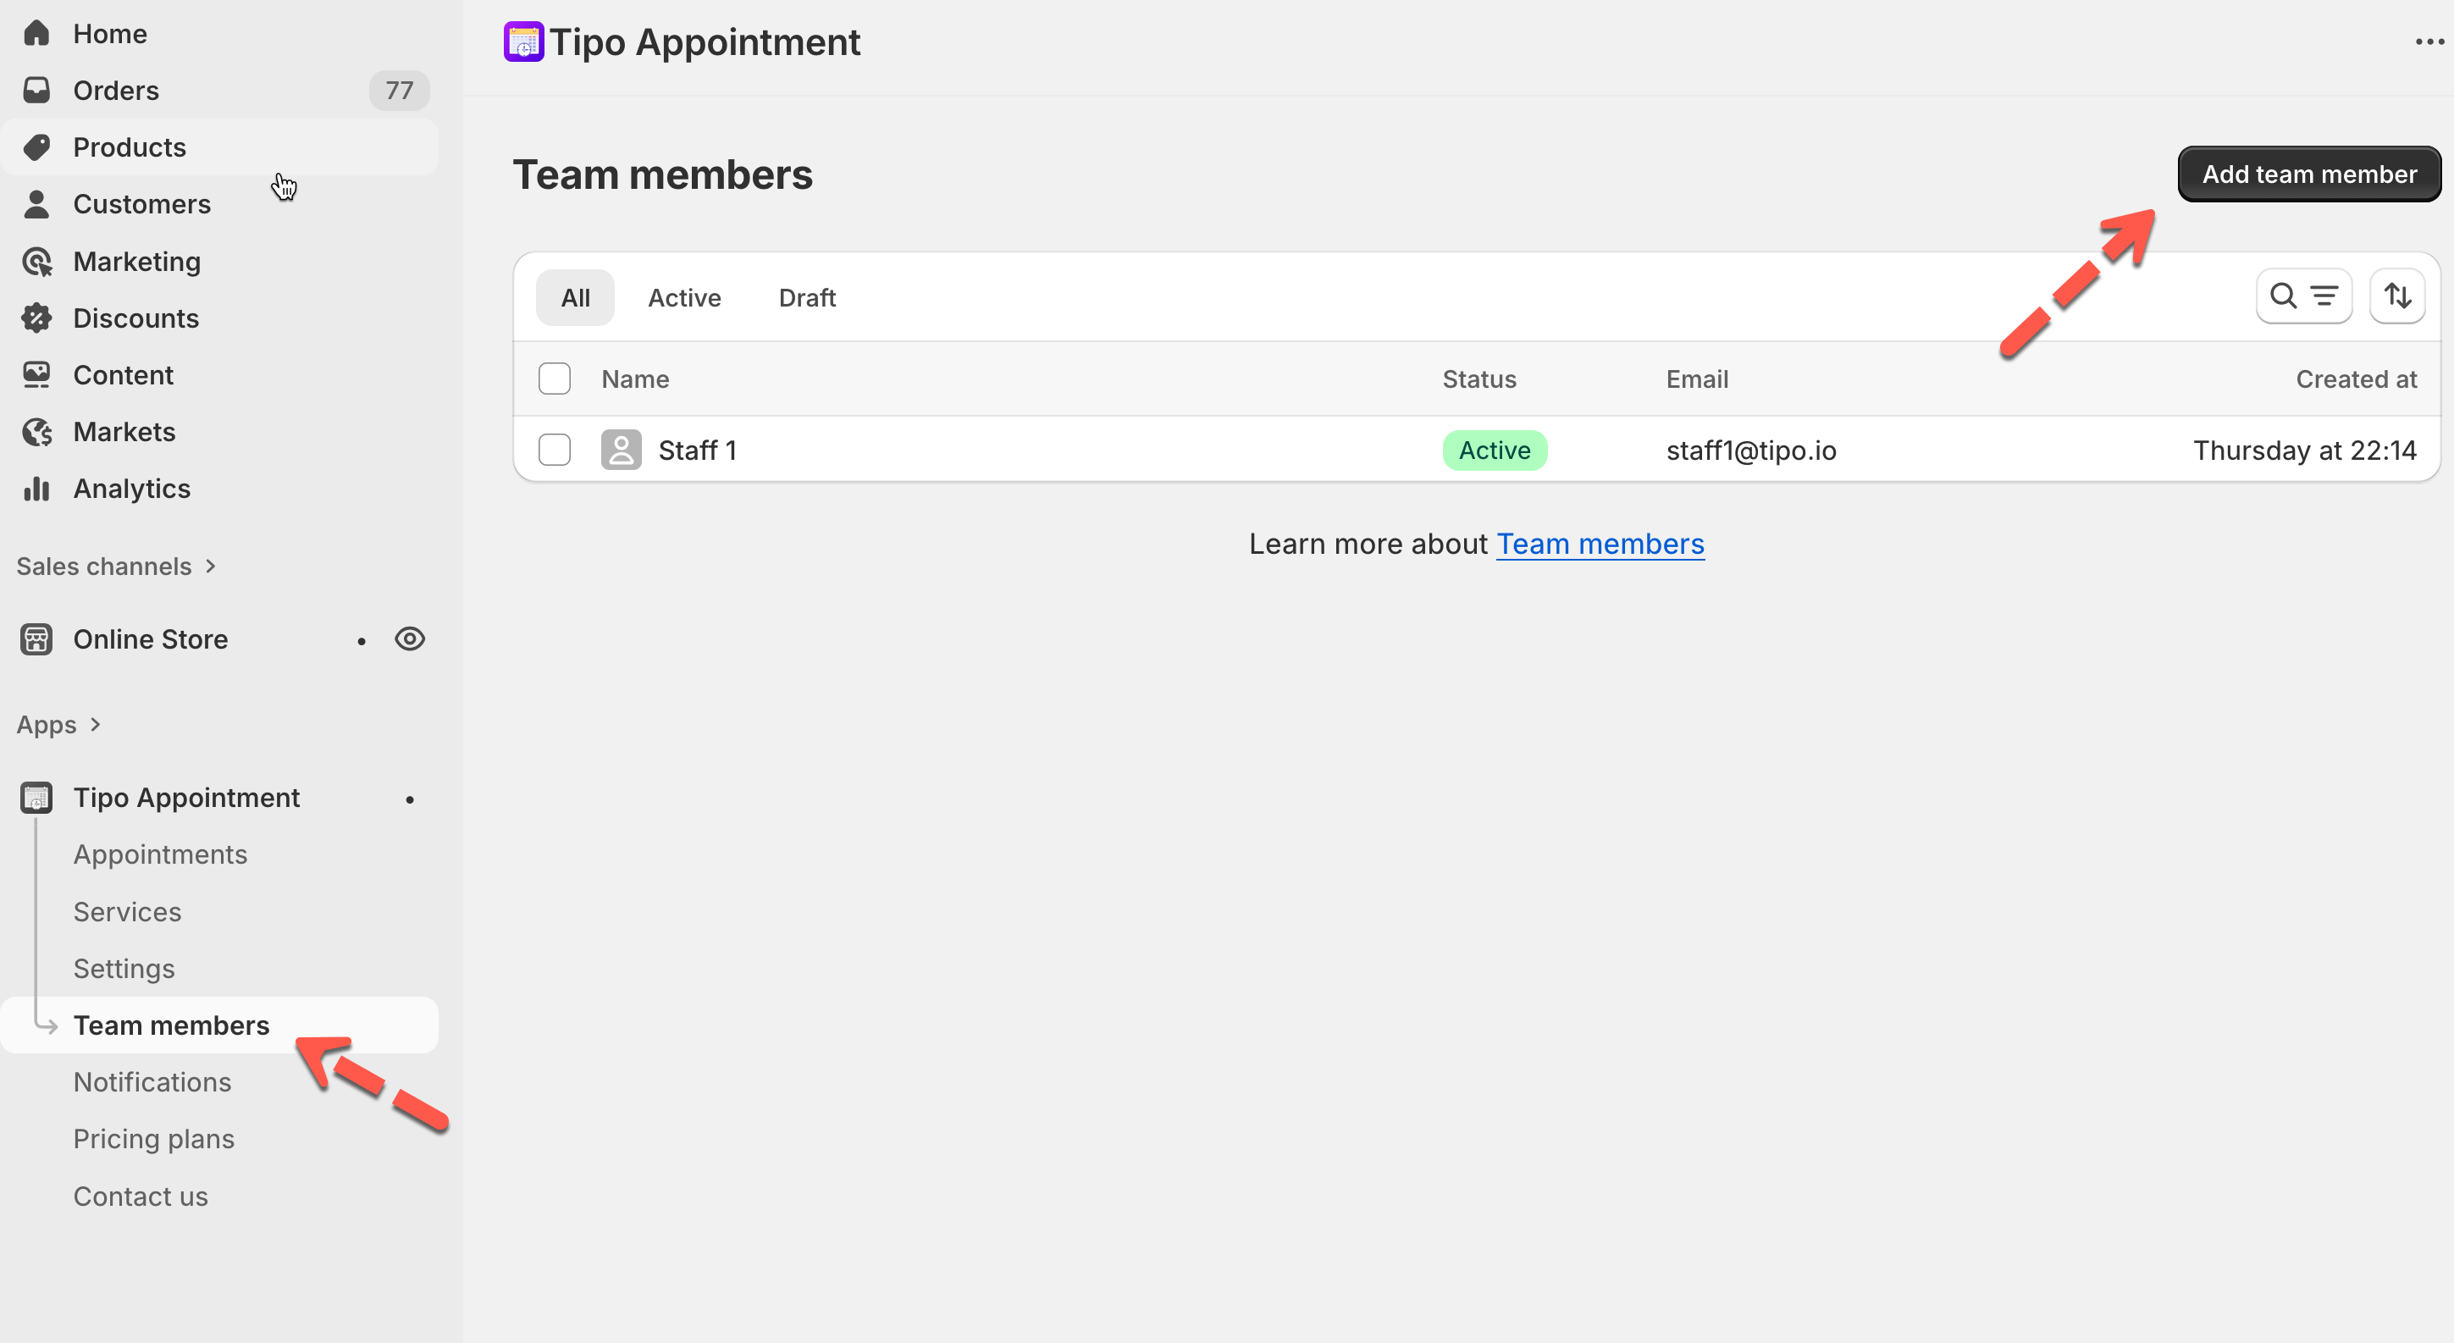Expand the Apps section chevron
2454x1343 pixels.
[x=95, y=725]
